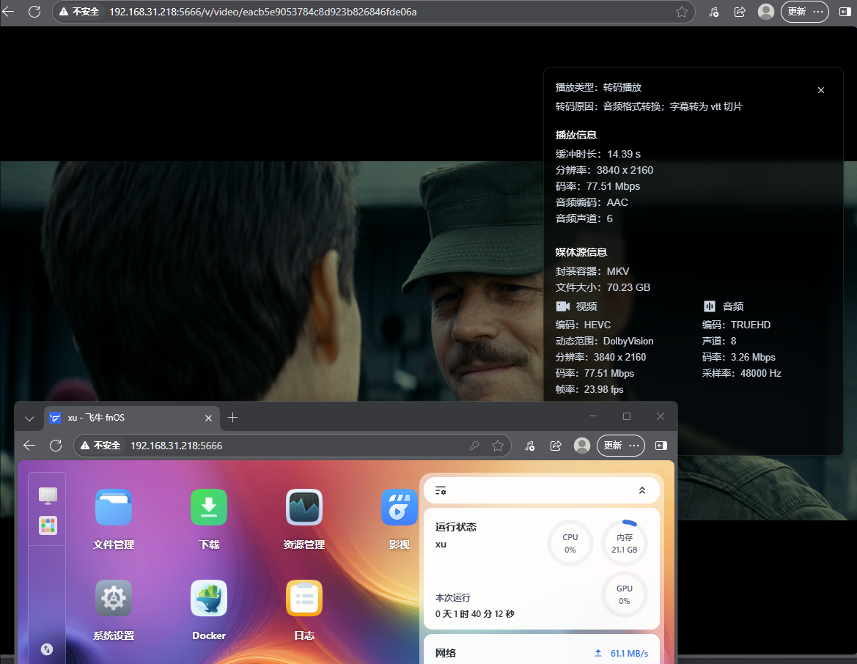Open the tab search chevron in the fnOS window
This screenshot has height=664, width=857.
tap(29, 418)
